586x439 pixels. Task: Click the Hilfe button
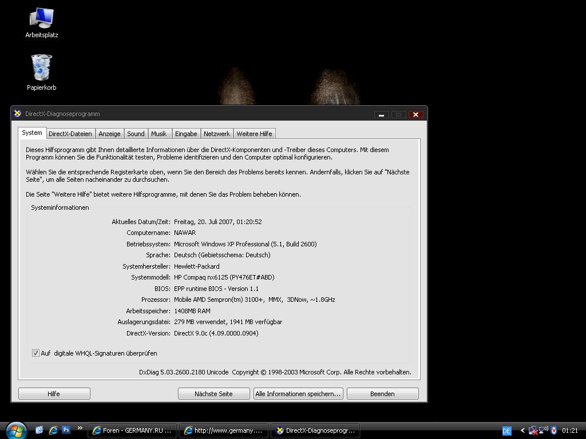click(54, 393)
